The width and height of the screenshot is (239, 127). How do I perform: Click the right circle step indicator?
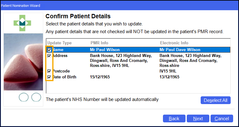[36, 97]
